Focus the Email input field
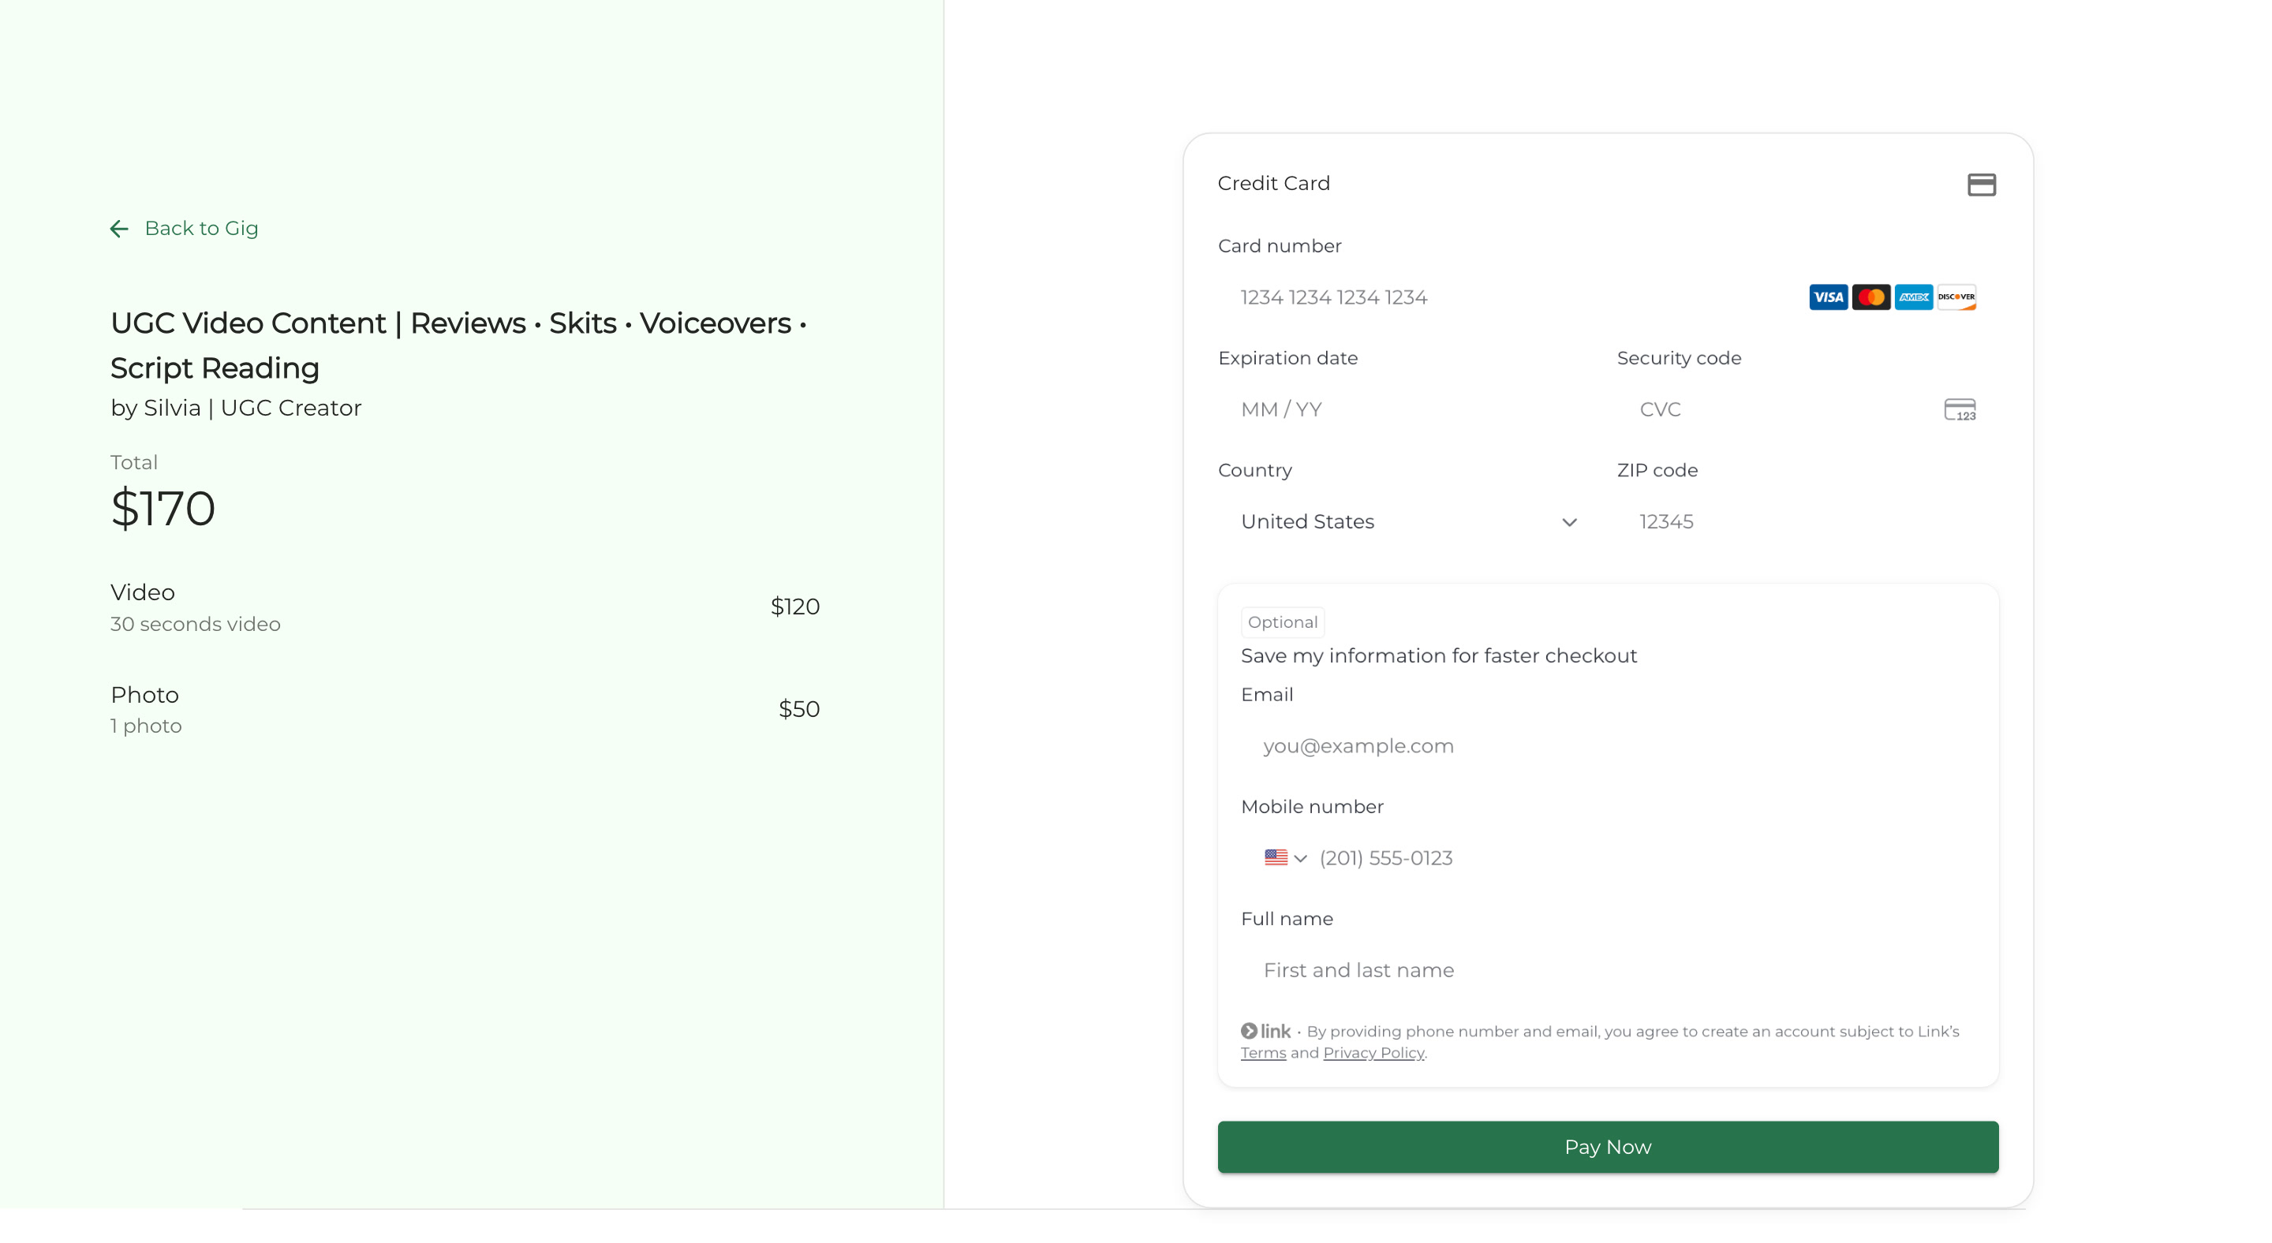This screenshot has height=1243, width=2272. tap(1607, 747)
